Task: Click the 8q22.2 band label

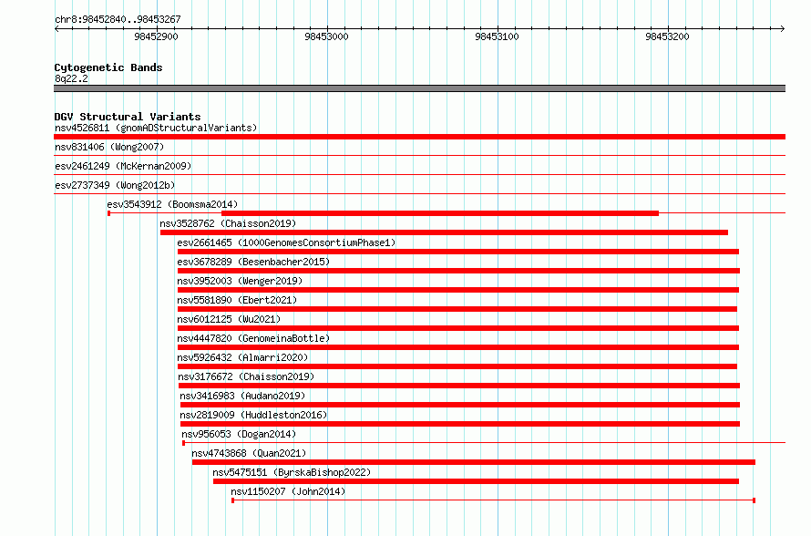Action: pyautogui.click(x=71, y=78)
